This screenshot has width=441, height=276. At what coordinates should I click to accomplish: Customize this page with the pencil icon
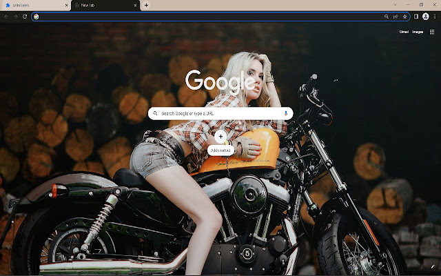tap(433, 266)
